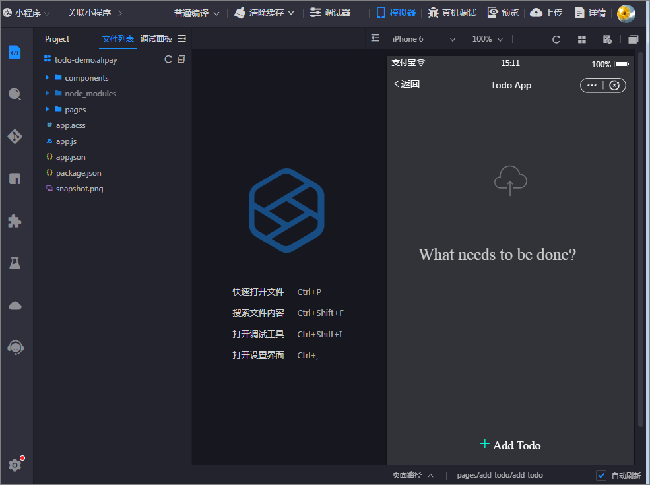Click the grid layout icon in simulator toolbar

pos(582,40)
